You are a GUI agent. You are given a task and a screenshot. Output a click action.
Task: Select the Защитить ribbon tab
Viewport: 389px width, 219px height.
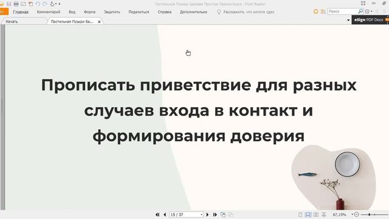[112, 12]
